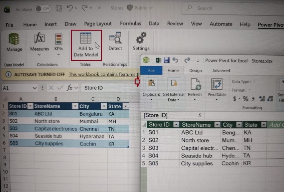Open the Data ribbon tab
The image size is (284, 192).
point(154,24)
